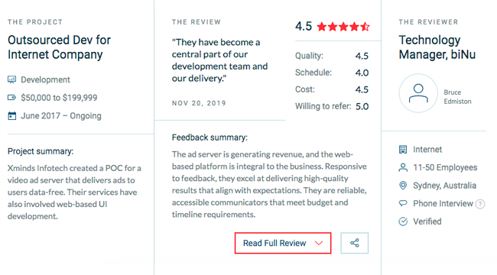Screen dimensions: 497x275
Task: Click the Phone Interview help question mark
Action: pos(480,204)
